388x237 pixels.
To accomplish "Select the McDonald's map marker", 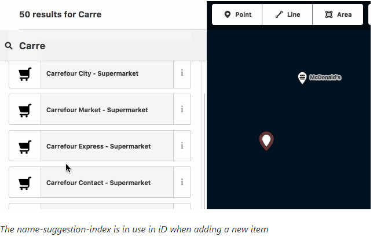I will 302,78.
